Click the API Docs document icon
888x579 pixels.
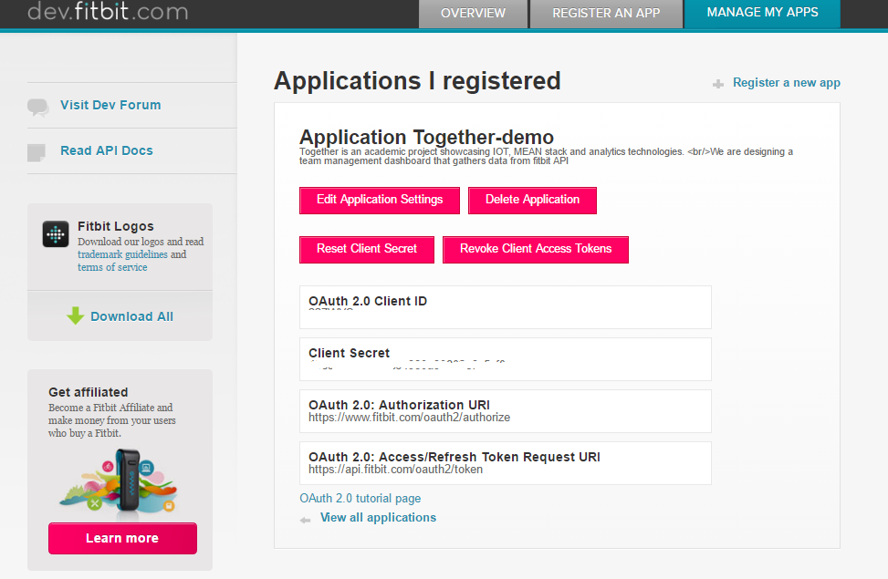click(37, 152)
